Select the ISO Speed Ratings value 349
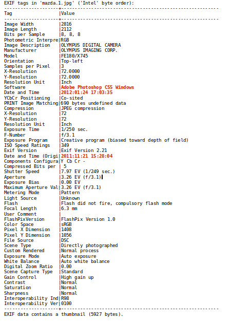Image resolution: width=229 pixels, height=322 pixels. 65,145
